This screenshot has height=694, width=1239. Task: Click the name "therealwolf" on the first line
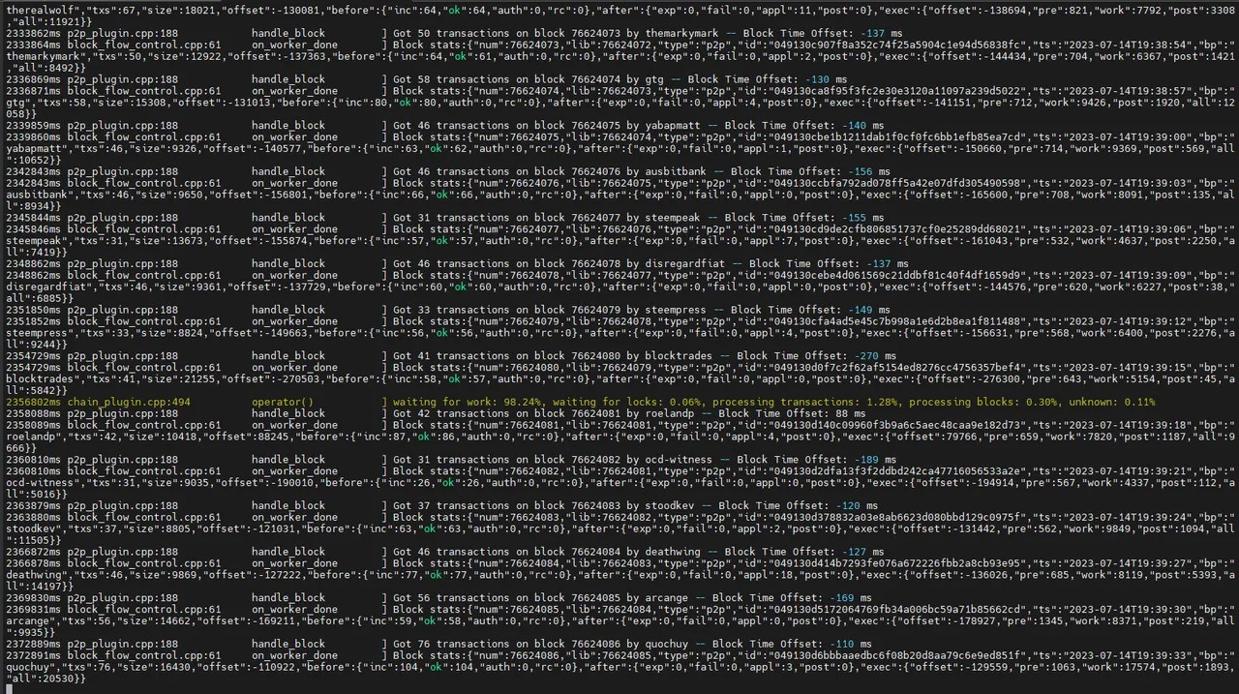click(x=40, y=10)
